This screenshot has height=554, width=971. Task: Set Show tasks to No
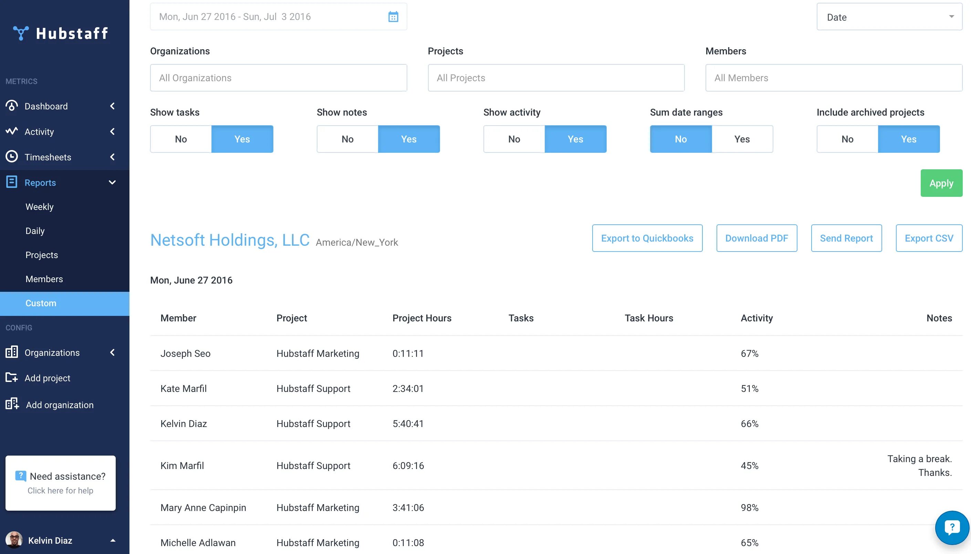coord(181,139)
